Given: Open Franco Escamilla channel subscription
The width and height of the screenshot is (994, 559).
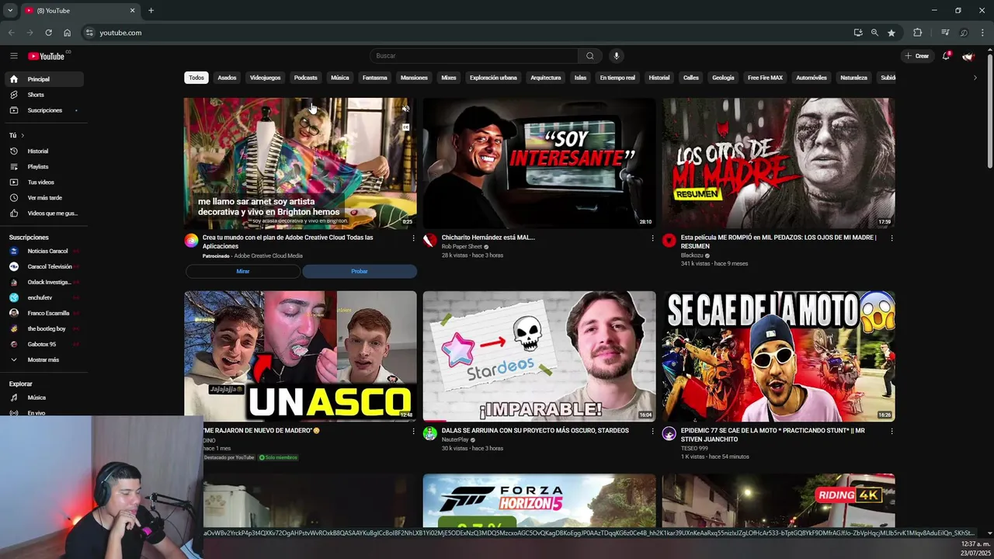Looking at the screenshot, I should click(x=43, y=313).
